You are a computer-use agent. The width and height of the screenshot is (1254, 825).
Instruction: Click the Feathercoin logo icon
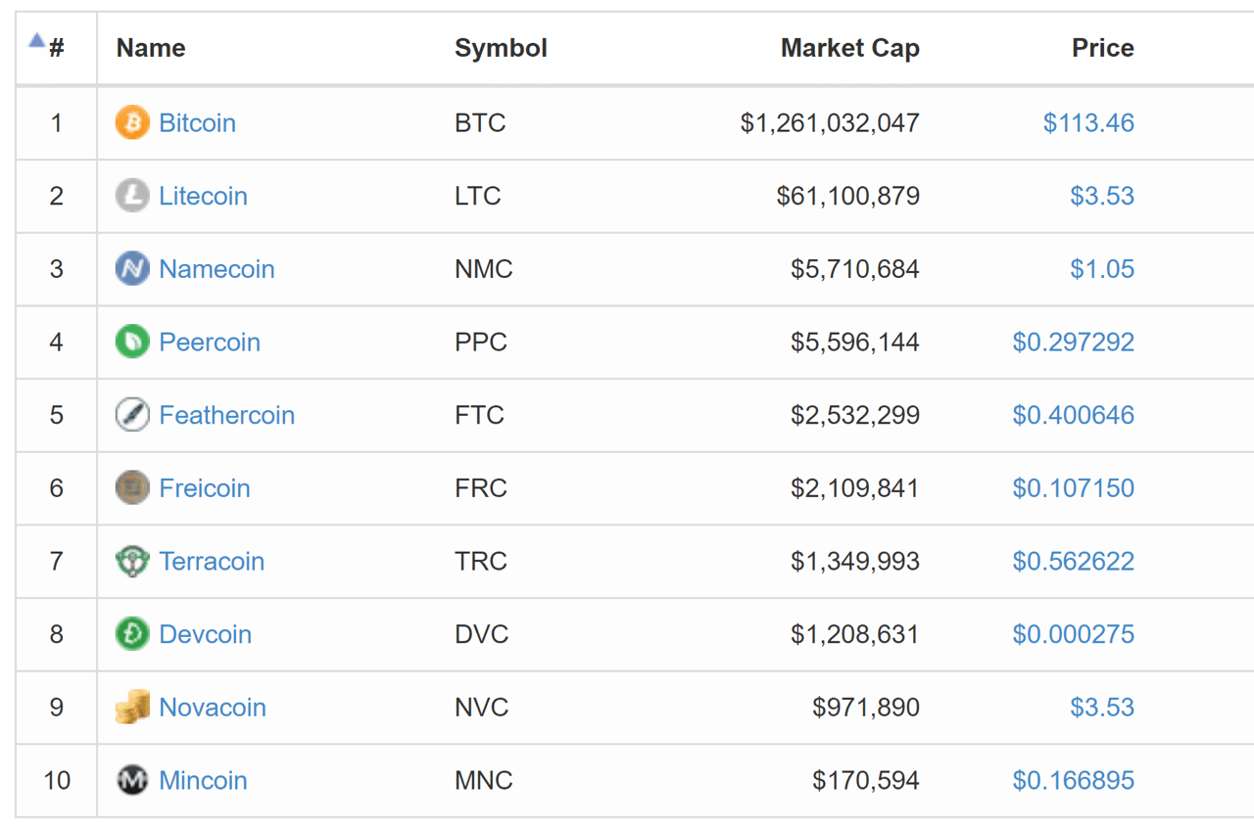pos(131,415)
